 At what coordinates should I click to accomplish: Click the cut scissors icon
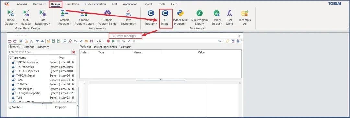click(x=31, y=41)
